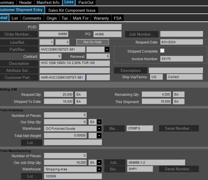The width and height of the screenshot is (208, 180).
Task: Click the Remaining Qty field
Action: 156,94
